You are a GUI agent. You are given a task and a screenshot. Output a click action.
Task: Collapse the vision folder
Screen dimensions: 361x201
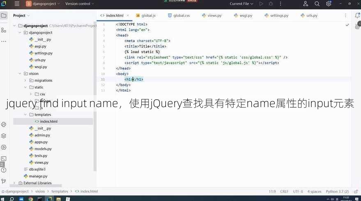[x=20, y=73]
